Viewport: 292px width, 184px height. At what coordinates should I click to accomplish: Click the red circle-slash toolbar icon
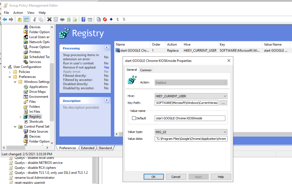click(x=105, y=19)
